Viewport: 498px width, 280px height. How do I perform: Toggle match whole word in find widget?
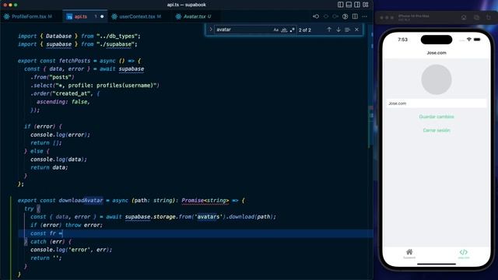pyautogui.click(x=284, y=30)
